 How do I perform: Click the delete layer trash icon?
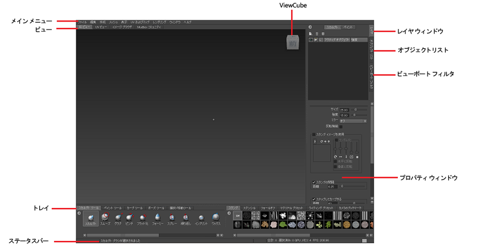click(x=317, y=34)
